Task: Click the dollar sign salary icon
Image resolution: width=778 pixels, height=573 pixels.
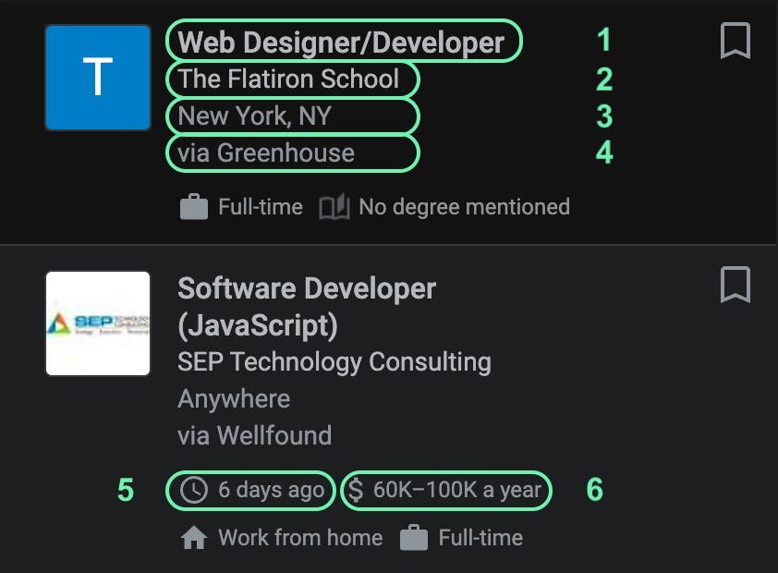Action: click(356, 490)
